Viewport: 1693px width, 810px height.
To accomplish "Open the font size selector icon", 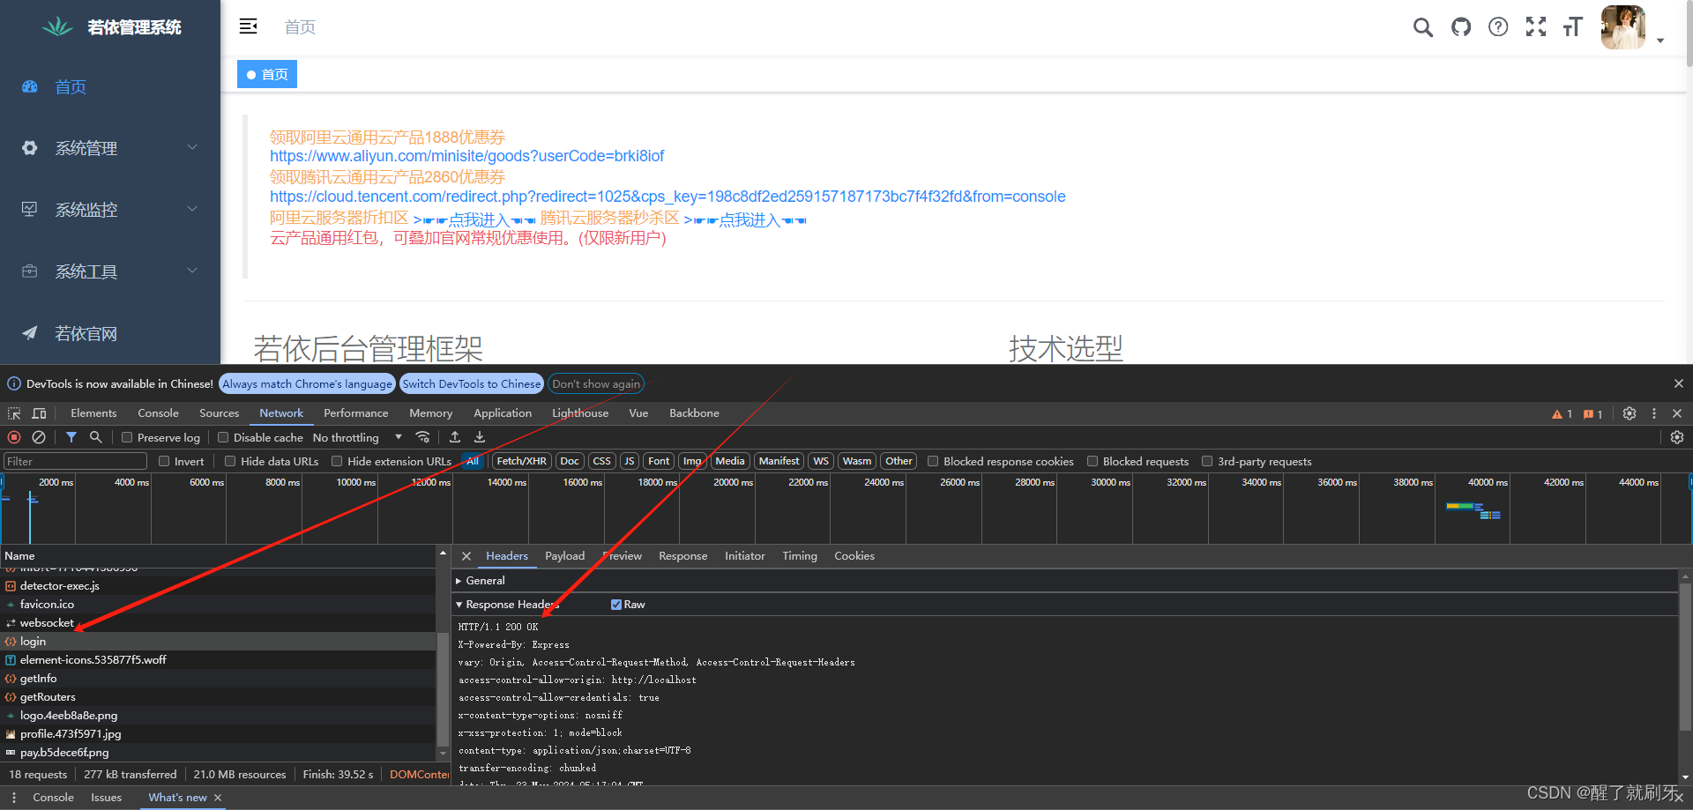I will (1573, 27).
